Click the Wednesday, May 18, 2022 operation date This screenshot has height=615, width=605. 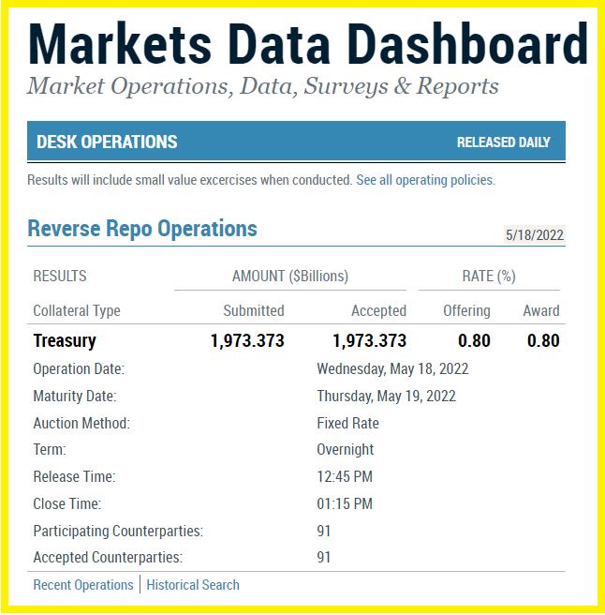392,368
